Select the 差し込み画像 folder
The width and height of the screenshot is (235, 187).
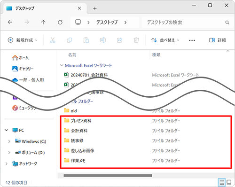click(x=79, y=151)
